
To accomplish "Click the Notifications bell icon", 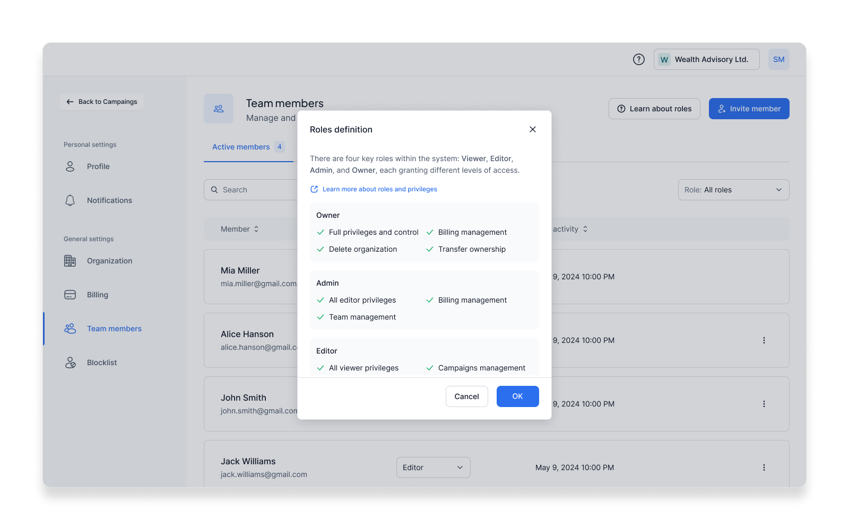I will pyautogui.click(x=70, y=200).
